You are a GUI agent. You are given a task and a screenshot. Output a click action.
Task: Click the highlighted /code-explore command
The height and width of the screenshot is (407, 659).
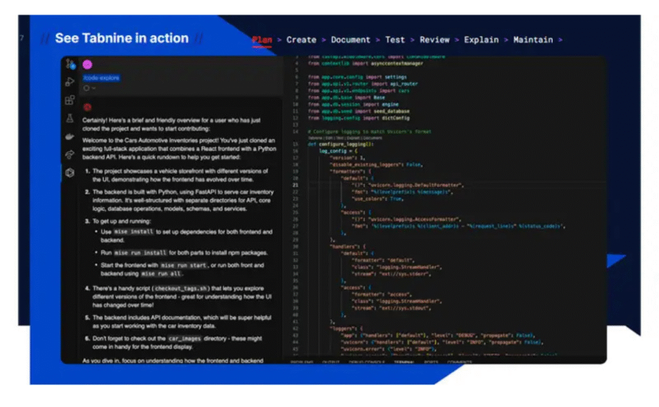click(100, 78)
